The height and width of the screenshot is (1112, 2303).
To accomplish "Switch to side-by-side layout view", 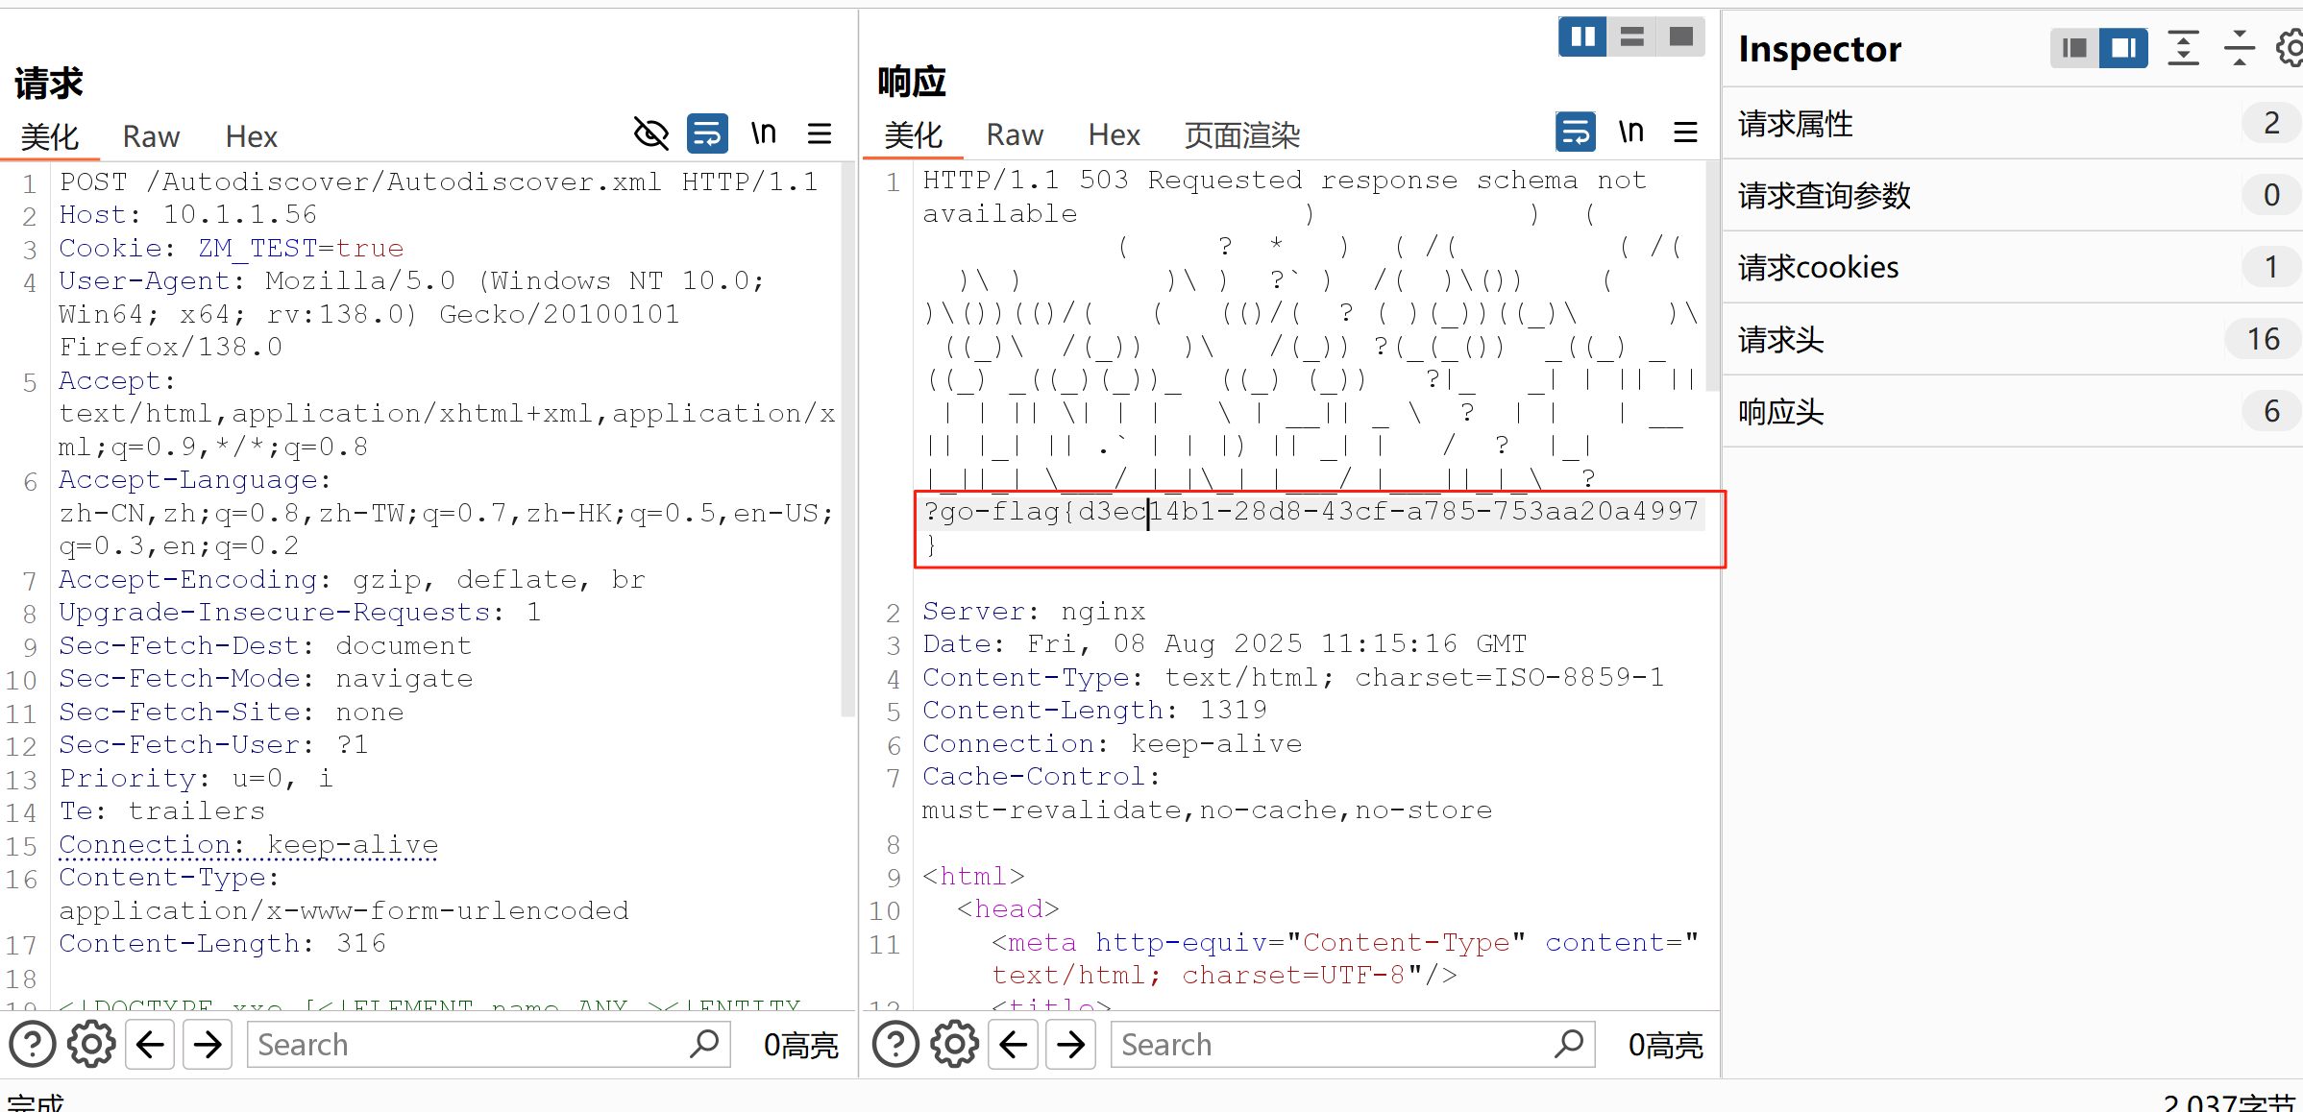I will (1581, 37).
